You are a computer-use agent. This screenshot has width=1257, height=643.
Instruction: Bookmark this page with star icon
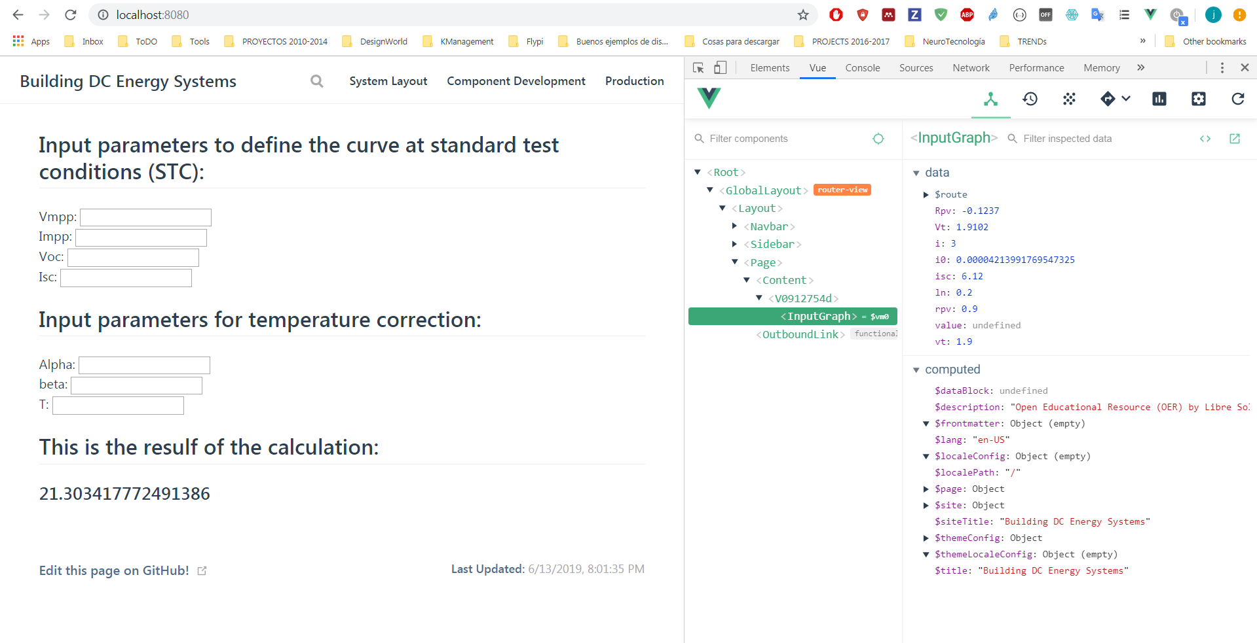pos(803,15)
